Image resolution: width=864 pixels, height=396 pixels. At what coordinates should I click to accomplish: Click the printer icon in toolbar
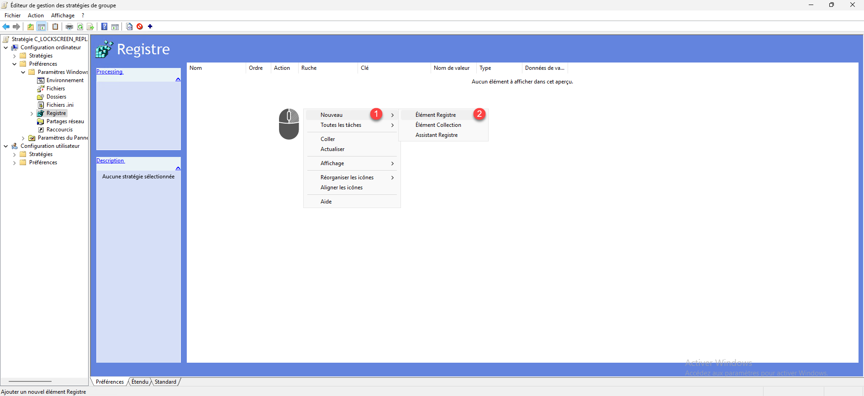(69, 26)
